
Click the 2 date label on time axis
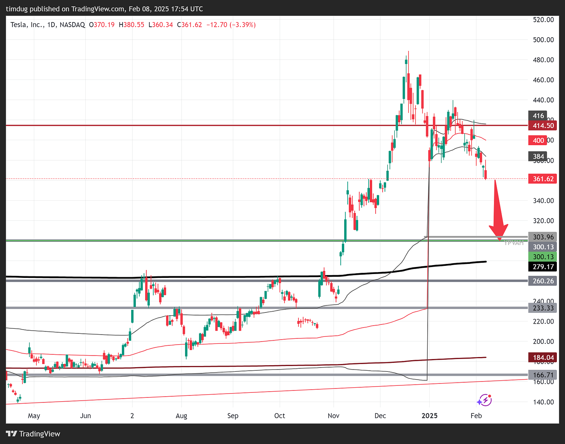[132, 416]
